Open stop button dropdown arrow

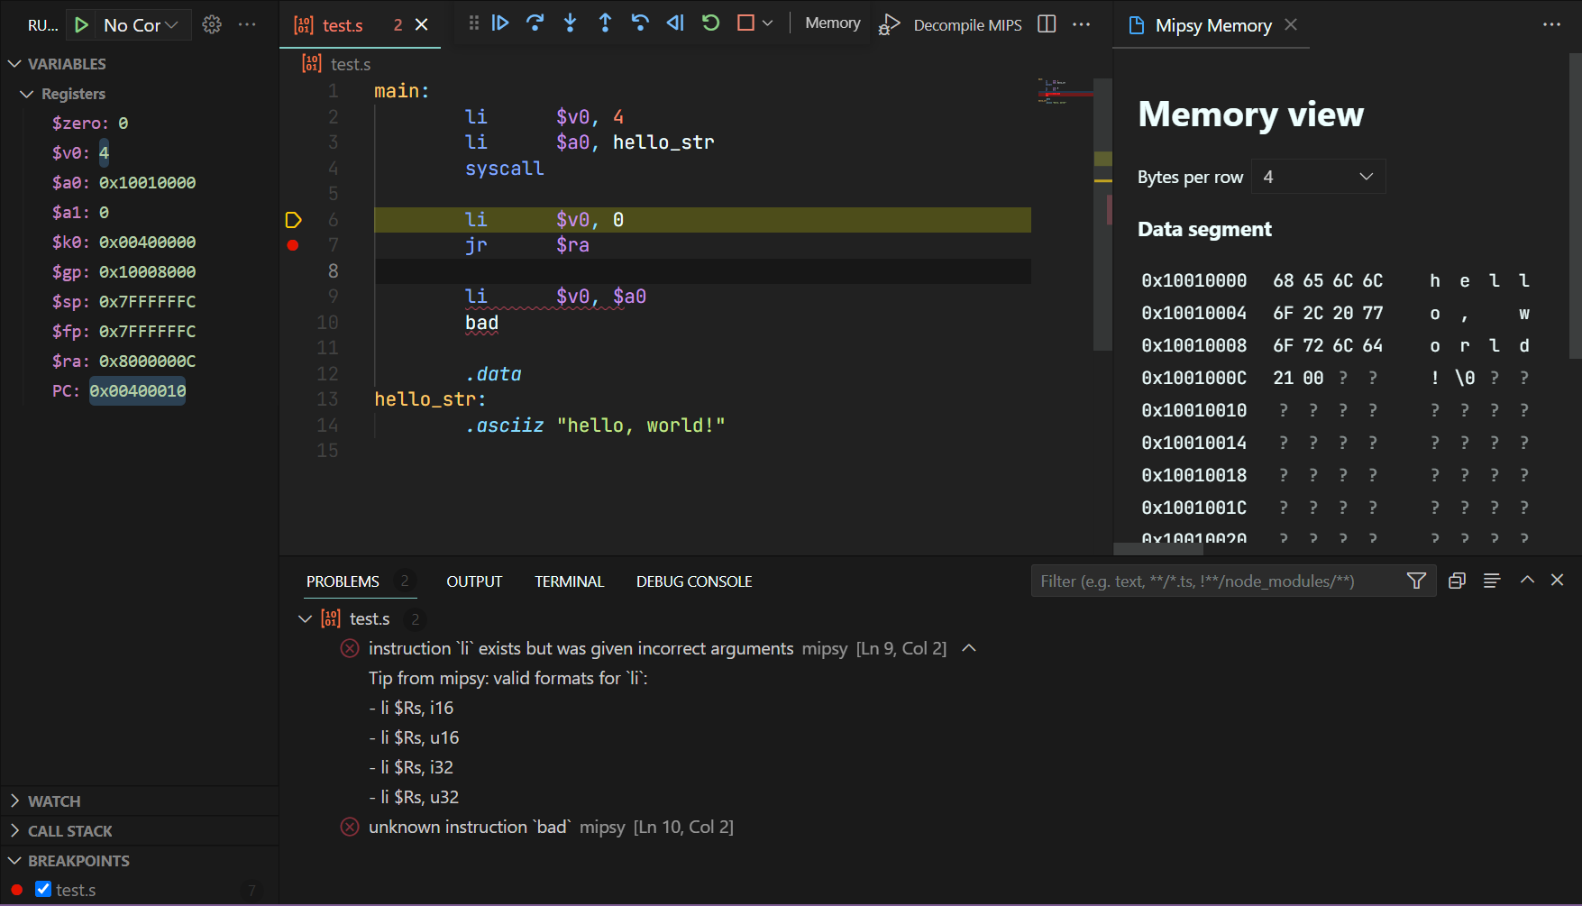click(768, 23)
